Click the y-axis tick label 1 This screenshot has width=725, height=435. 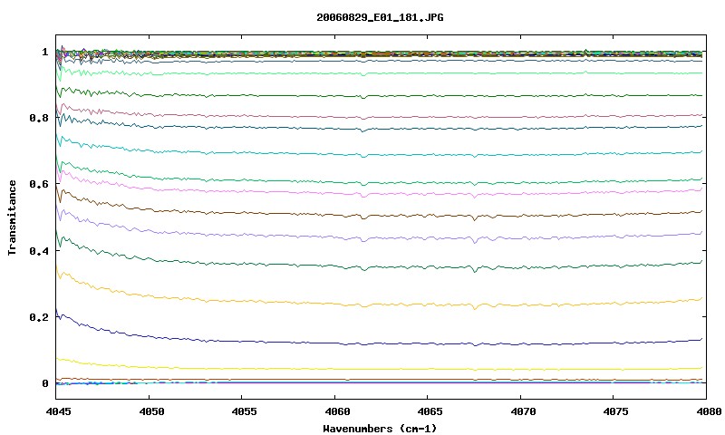44,52
